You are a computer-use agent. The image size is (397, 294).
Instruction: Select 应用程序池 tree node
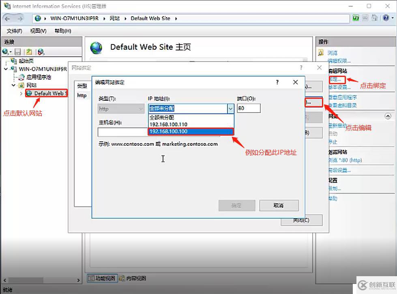point(39,77)
